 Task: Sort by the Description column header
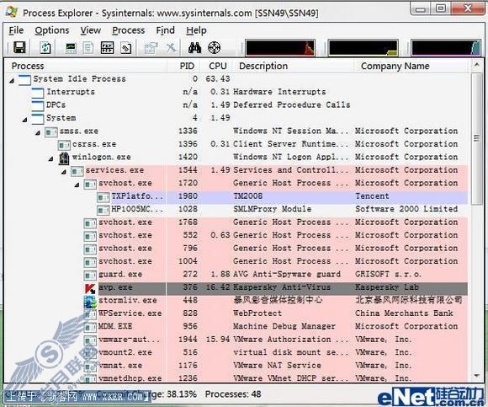pos(294,66)
